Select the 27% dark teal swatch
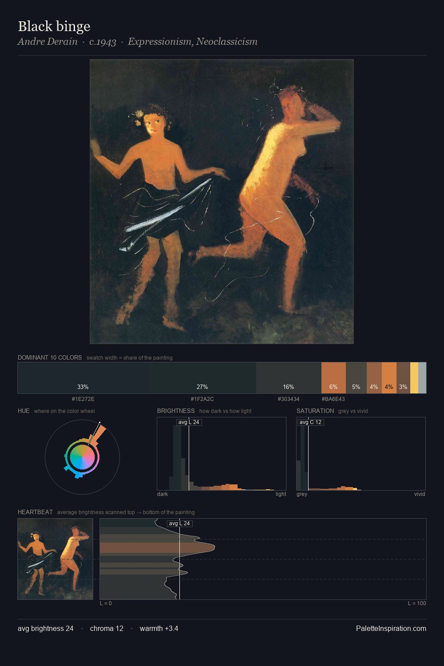This screenshot has width=444, height=666. click(x=202, y=378)
